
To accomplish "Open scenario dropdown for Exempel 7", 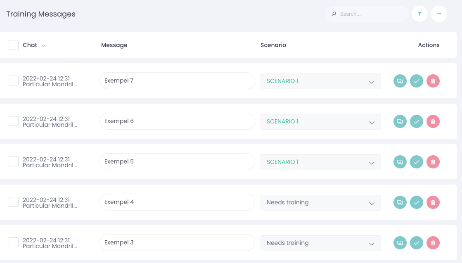I will [320, 81].
